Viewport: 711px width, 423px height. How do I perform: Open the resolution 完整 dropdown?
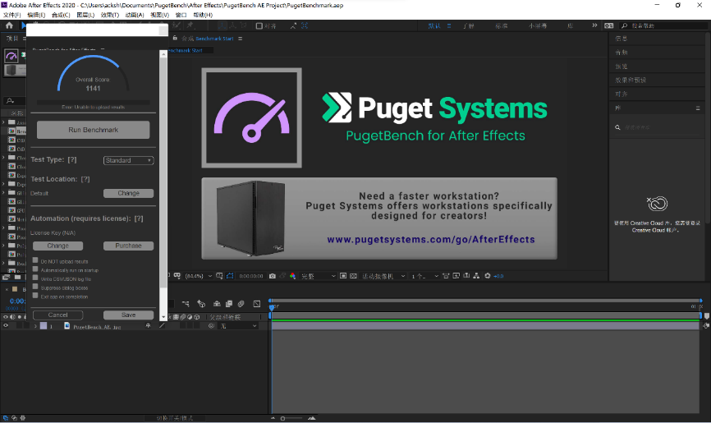[318, 276]
